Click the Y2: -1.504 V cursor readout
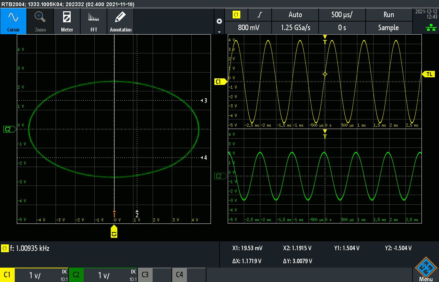 [398, 248]
